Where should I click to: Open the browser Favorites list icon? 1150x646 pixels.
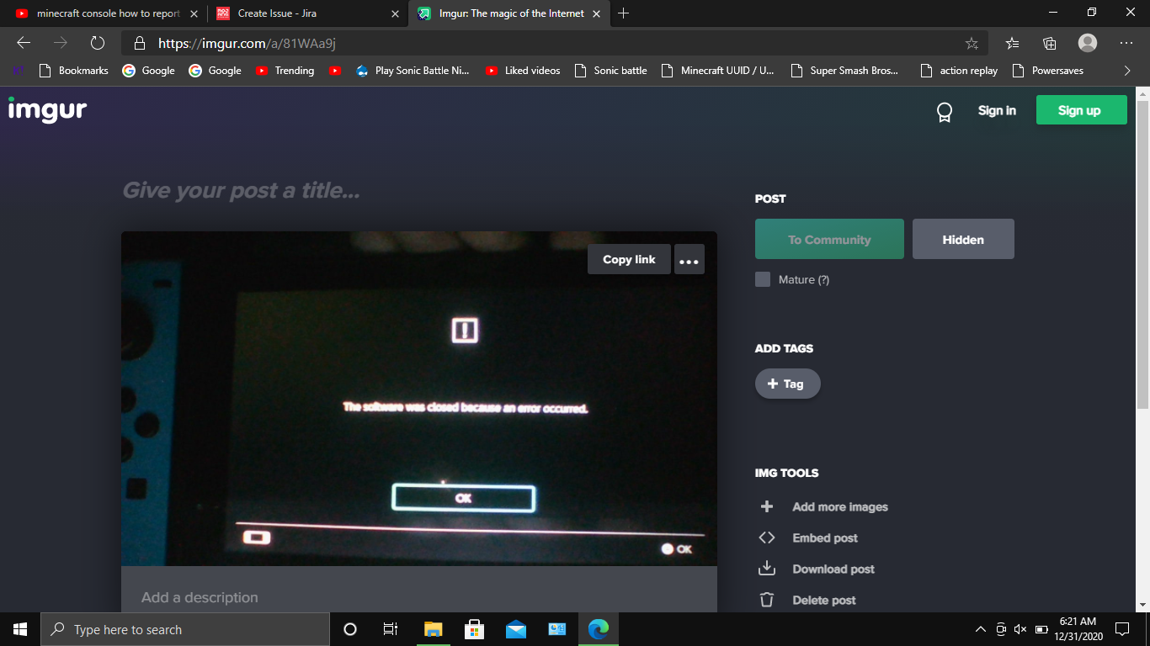tap(1013, 43)
